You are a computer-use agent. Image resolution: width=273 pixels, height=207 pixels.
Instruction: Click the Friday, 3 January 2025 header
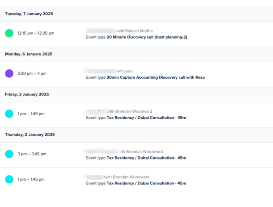pos(27,94)
